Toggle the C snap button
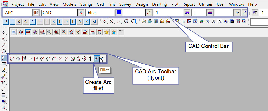The height and width of the screenshot is (111, 268). pos(33,22)
